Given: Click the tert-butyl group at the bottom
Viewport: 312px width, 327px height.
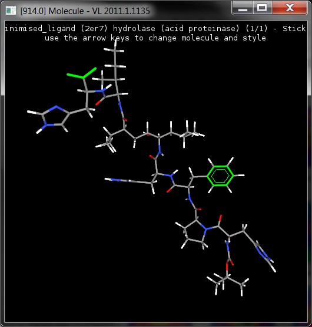Looking at the screenshot, I should (x=227, y=283).
